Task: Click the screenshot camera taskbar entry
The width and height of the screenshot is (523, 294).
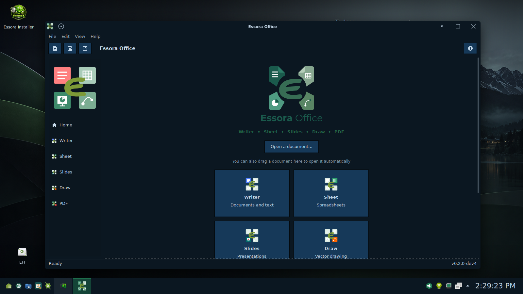Action: [63, 286]
